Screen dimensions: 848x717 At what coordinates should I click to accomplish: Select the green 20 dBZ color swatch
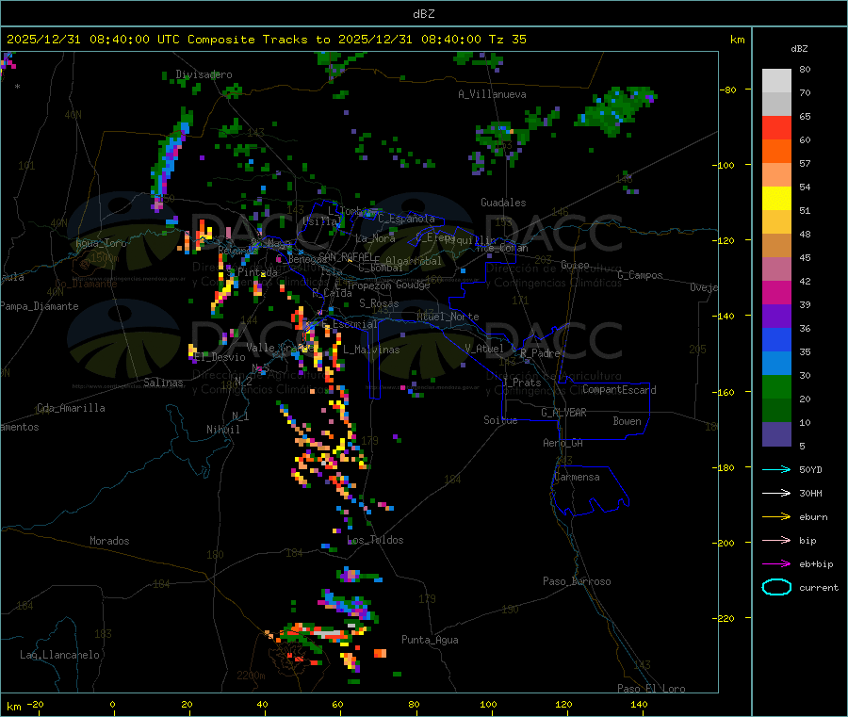tap(776, 386)
